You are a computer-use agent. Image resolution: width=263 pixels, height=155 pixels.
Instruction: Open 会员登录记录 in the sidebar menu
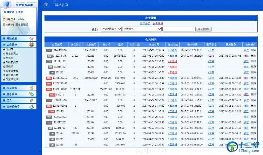[11, 78]
